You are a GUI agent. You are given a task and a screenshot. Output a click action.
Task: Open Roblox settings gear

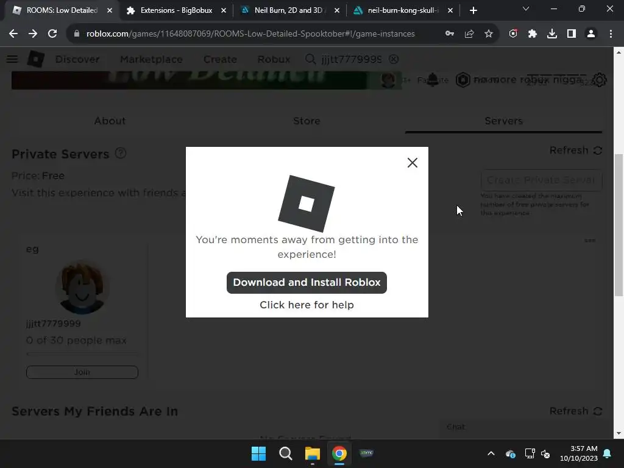coord(600,80)
